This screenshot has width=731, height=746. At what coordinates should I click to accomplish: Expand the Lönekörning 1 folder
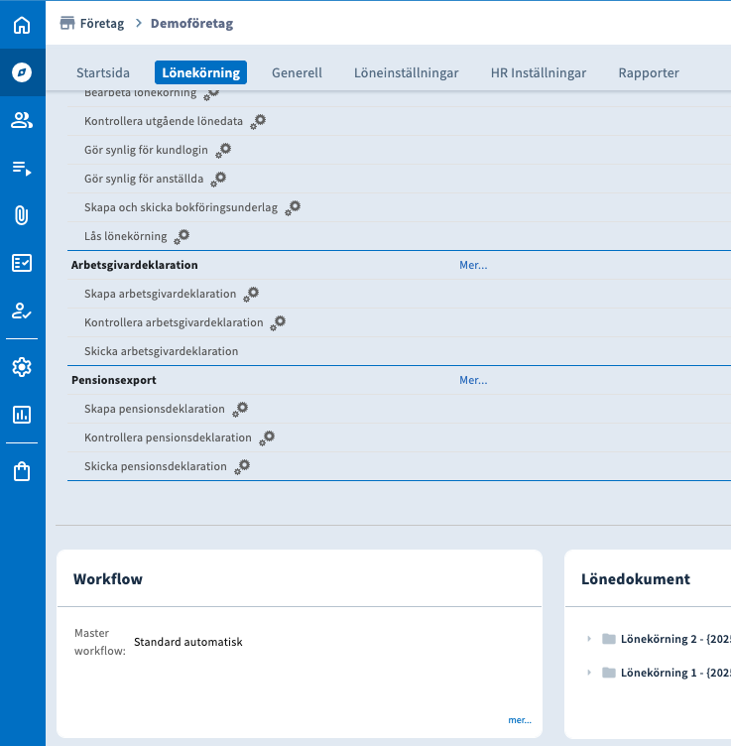588,673
